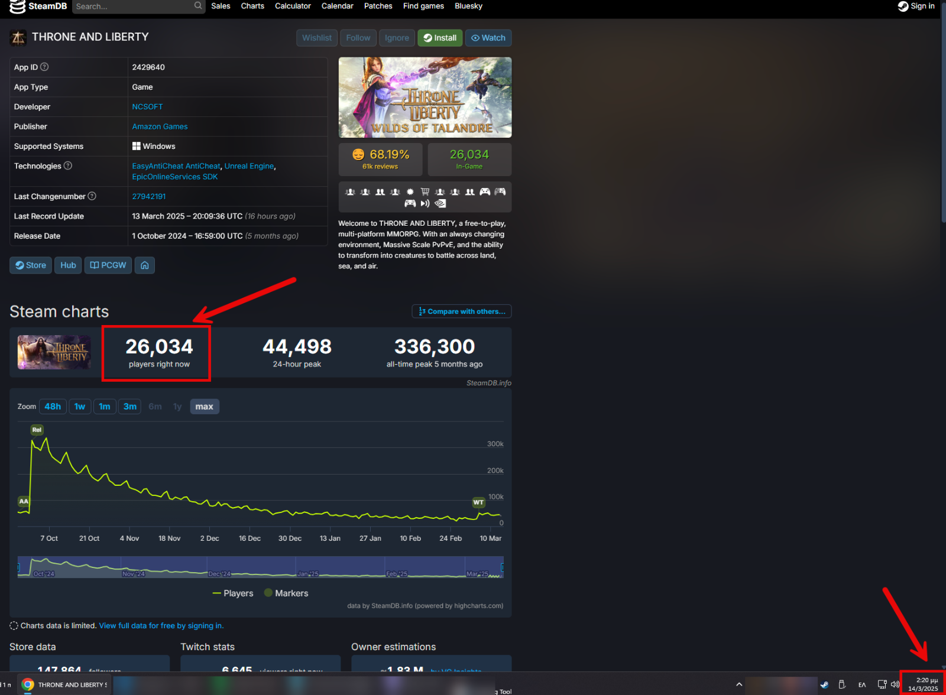The height and width of the screenshot is (695, 946).
Task: Click the WT marker on chart
Action: click(478, 502)
